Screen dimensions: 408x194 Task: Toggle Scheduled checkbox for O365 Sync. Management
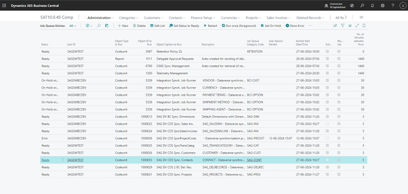[x=327, y=66]
